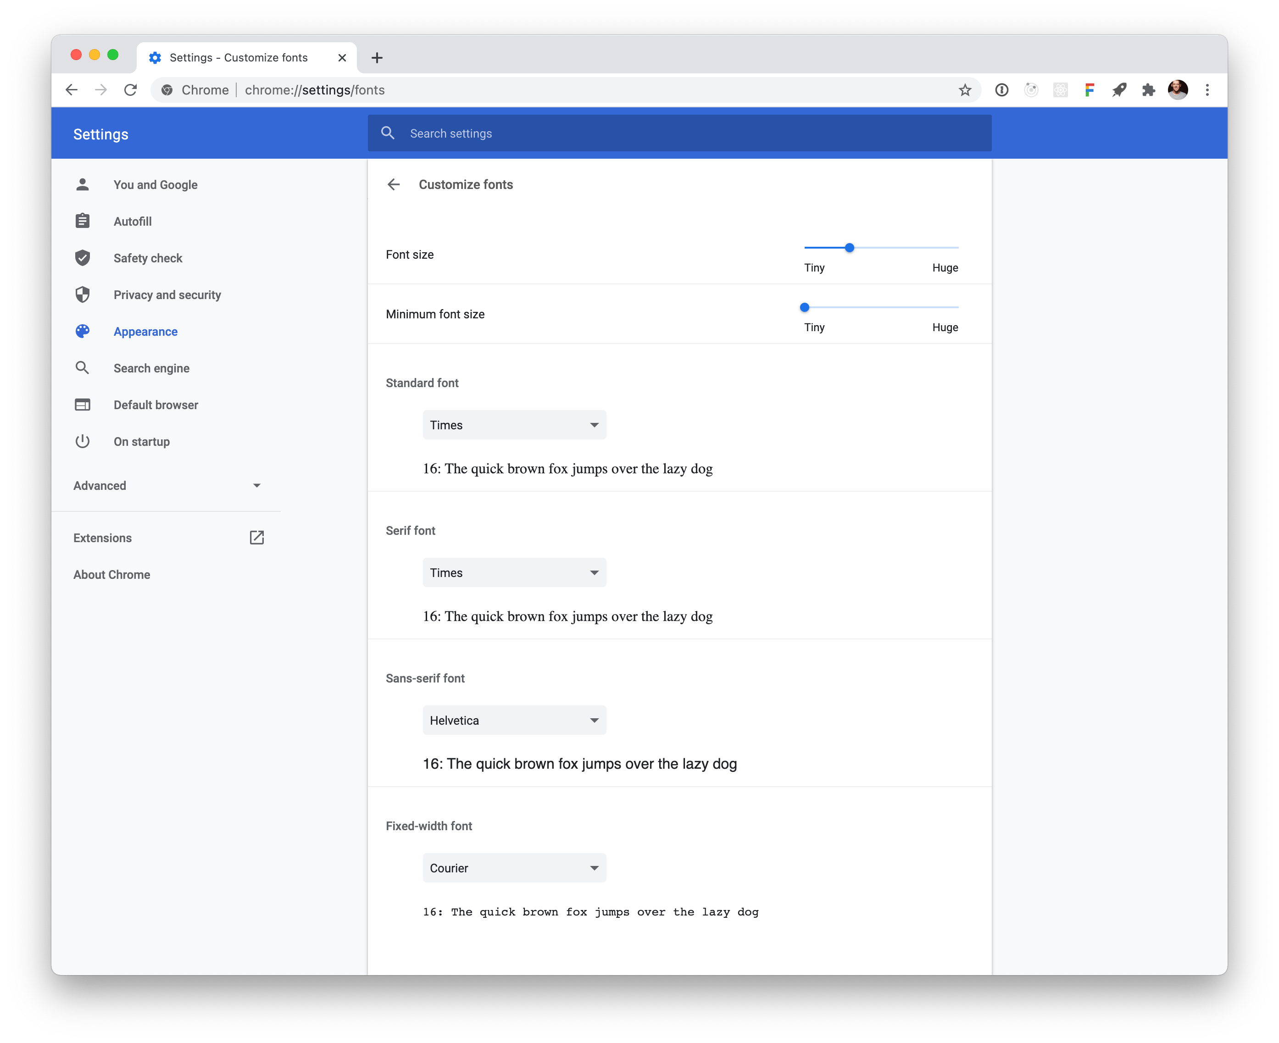
Task: Click the rocket extension icon
Action: tap(1118, 90)
